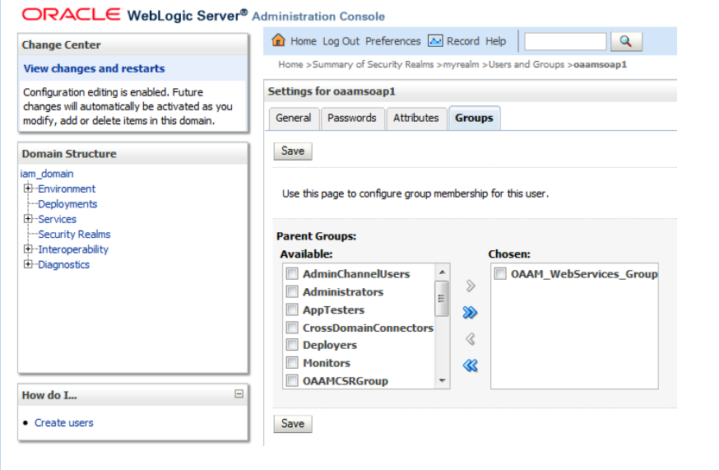
Task: Collapse the How do I panel
Action: pyautogui.click(x=239, y=393)
